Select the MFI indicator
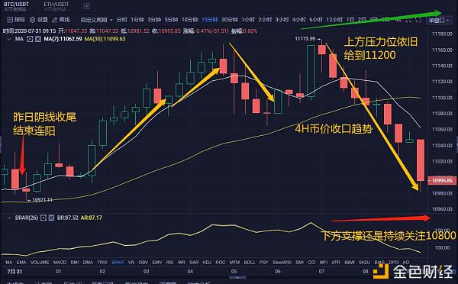458x284 pixels. coord(324,263)
